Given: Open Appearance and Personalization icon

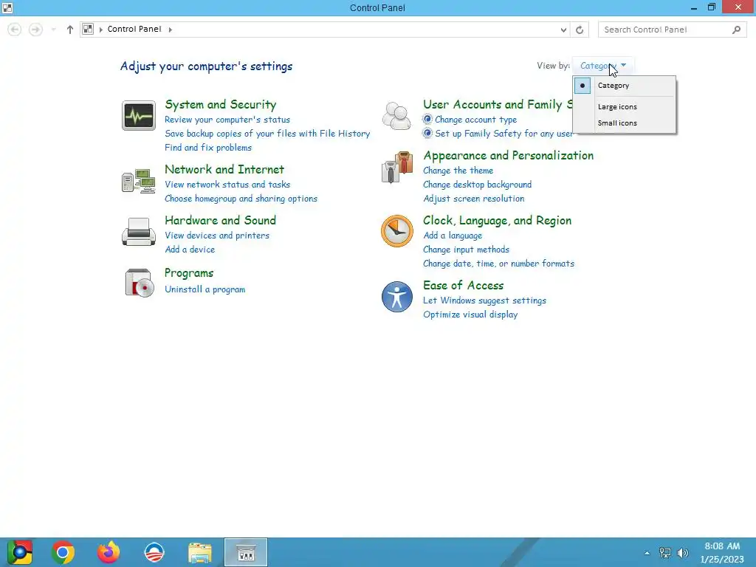Looking at the screenshot, I should click(x=396, y=168).
